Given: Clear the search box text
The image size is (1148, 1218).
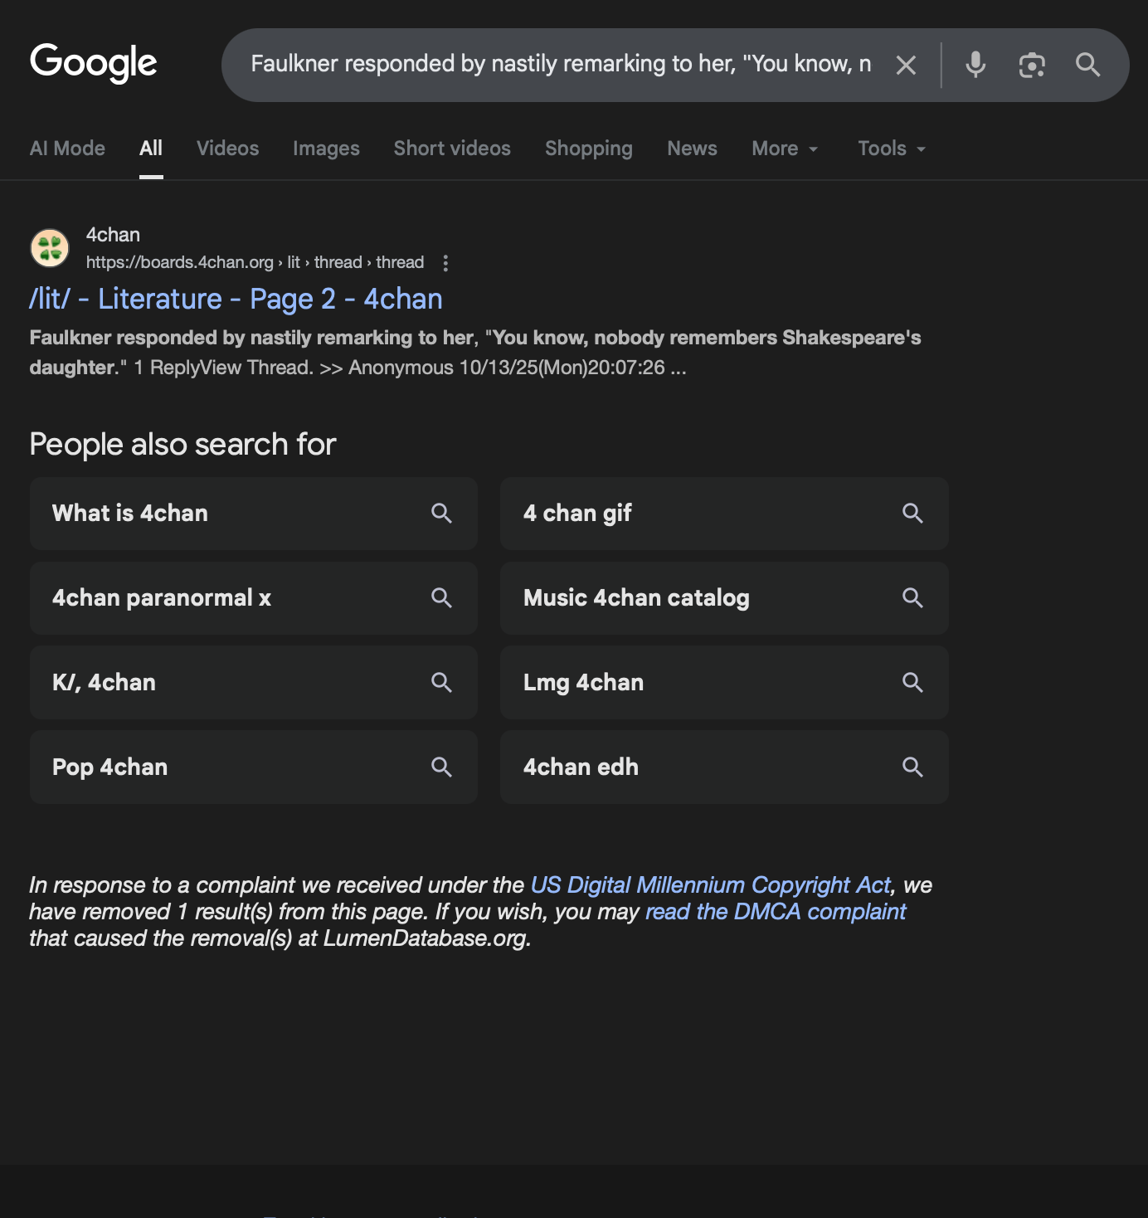Looking at the screenshot, I should (906, 65).
